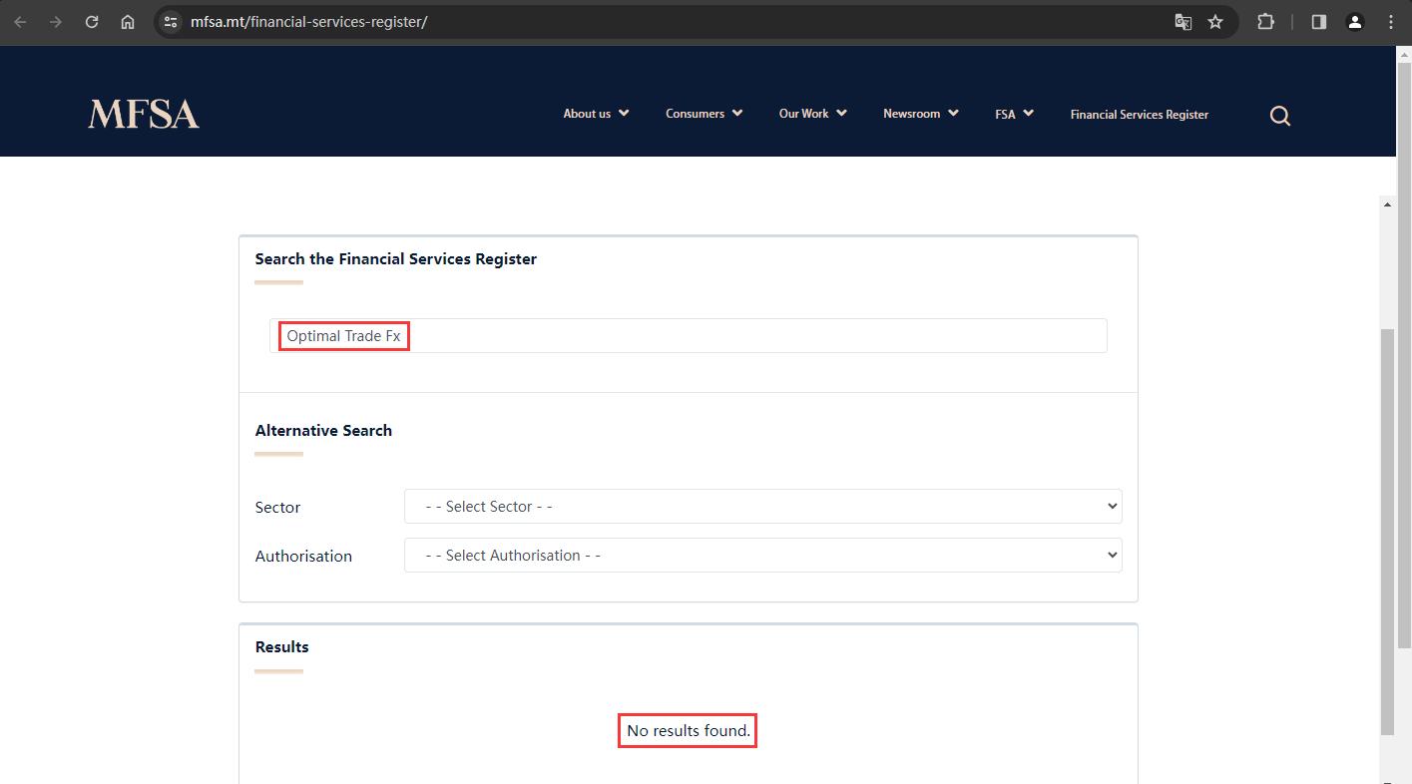Viewport: 1412px width, 784px height.
Task: Open the translate page icon
Action: click(1183, 21)
